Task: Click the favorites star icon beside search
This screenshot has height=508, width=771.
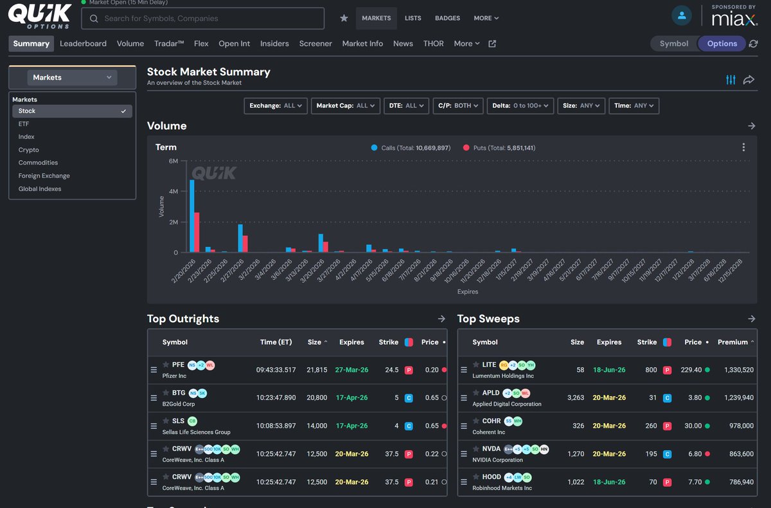Action: (x=344, y=18)
